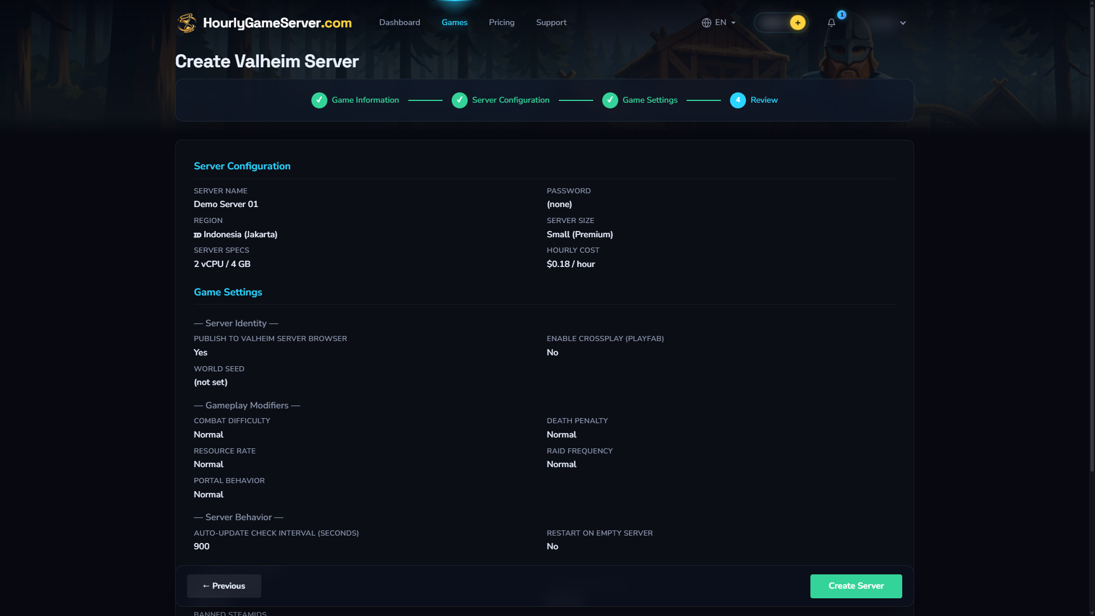Click the account balance pill
Screen dimensions: 1095x616
(x=781, y=23)
